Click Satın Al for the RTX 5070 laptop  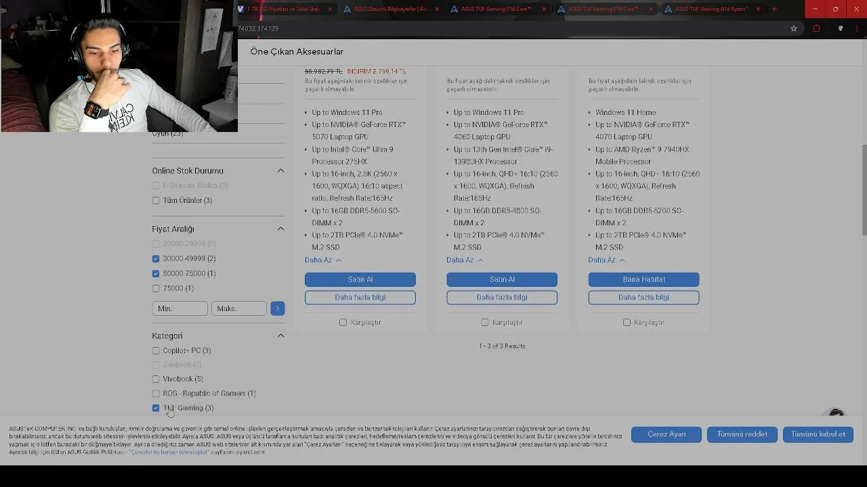[x=360, y=279]
